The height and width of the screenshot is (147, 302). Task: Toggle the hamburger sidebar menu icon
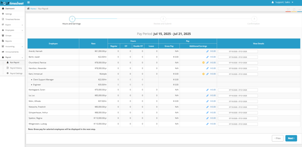[x=28, y=2]
